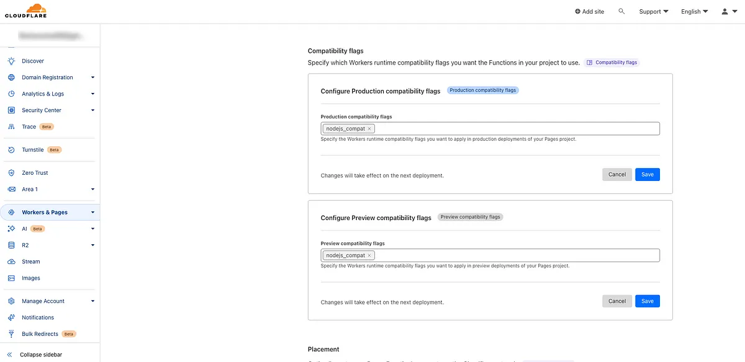This screenshot has height=362, width=745.
Task: Expand the Analytics & Logs submenu
Action: (x=93, y=94)
